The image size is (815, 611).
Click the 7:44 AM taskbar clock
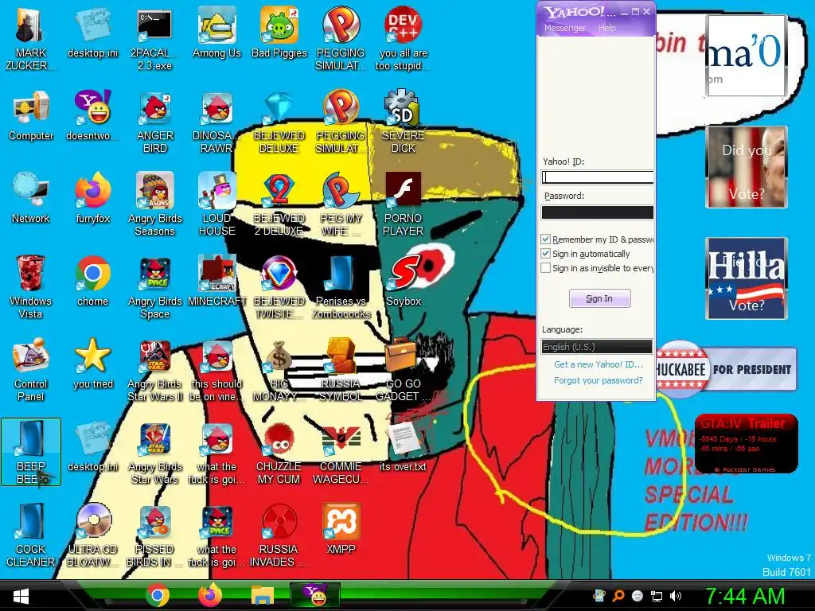click(x=745, y=596)
